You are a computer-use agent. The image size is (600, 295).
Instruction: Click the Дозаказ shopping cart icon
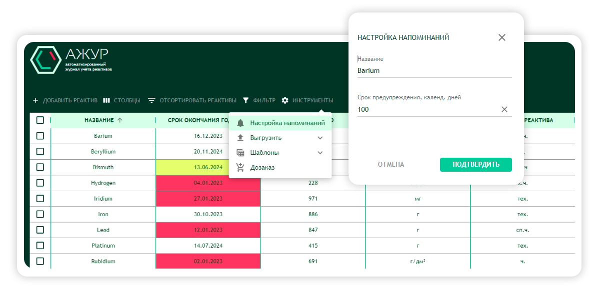[x=240, y=168]
